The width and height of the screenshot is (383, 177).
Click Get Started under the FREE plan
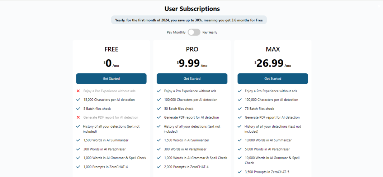click(x=111, y=79)
